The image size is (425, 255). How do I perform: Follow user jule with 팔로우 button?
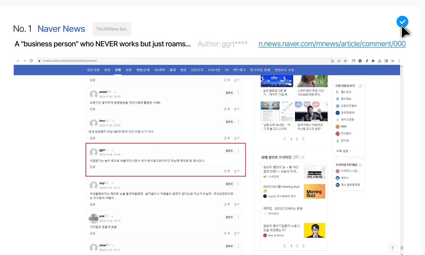[229, 217]
